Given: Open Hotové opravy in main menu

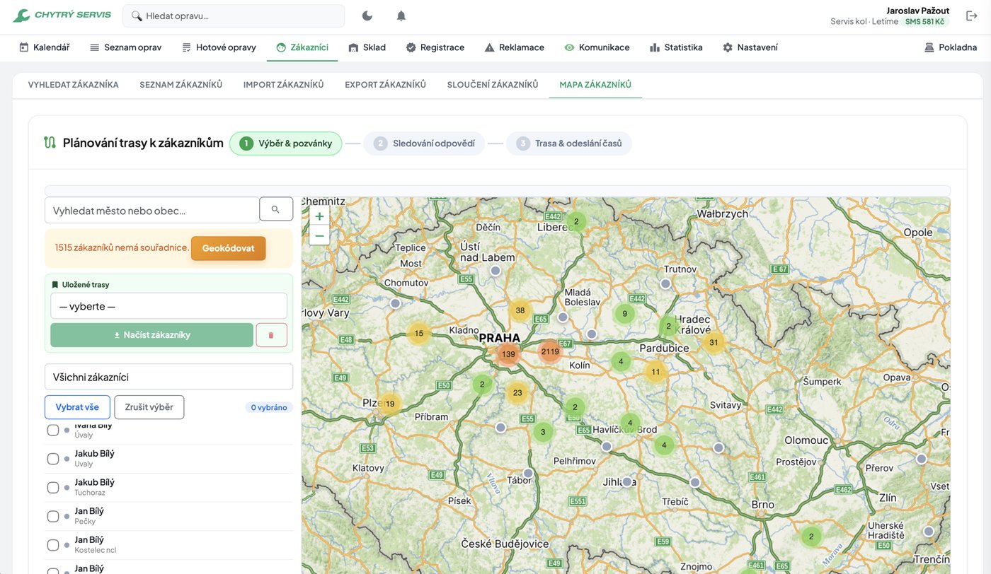Looking at the screenshot, I should [219, 47].
